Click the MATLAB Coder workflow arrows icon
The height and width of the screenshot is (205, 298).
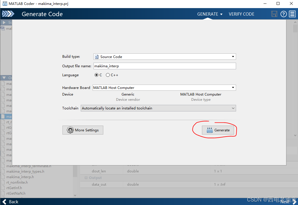click(8, 14)
